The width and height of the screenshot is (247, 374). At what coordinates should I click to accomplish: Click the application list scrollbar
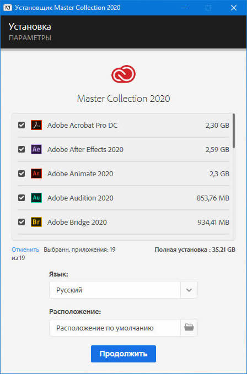coord(234,131)
